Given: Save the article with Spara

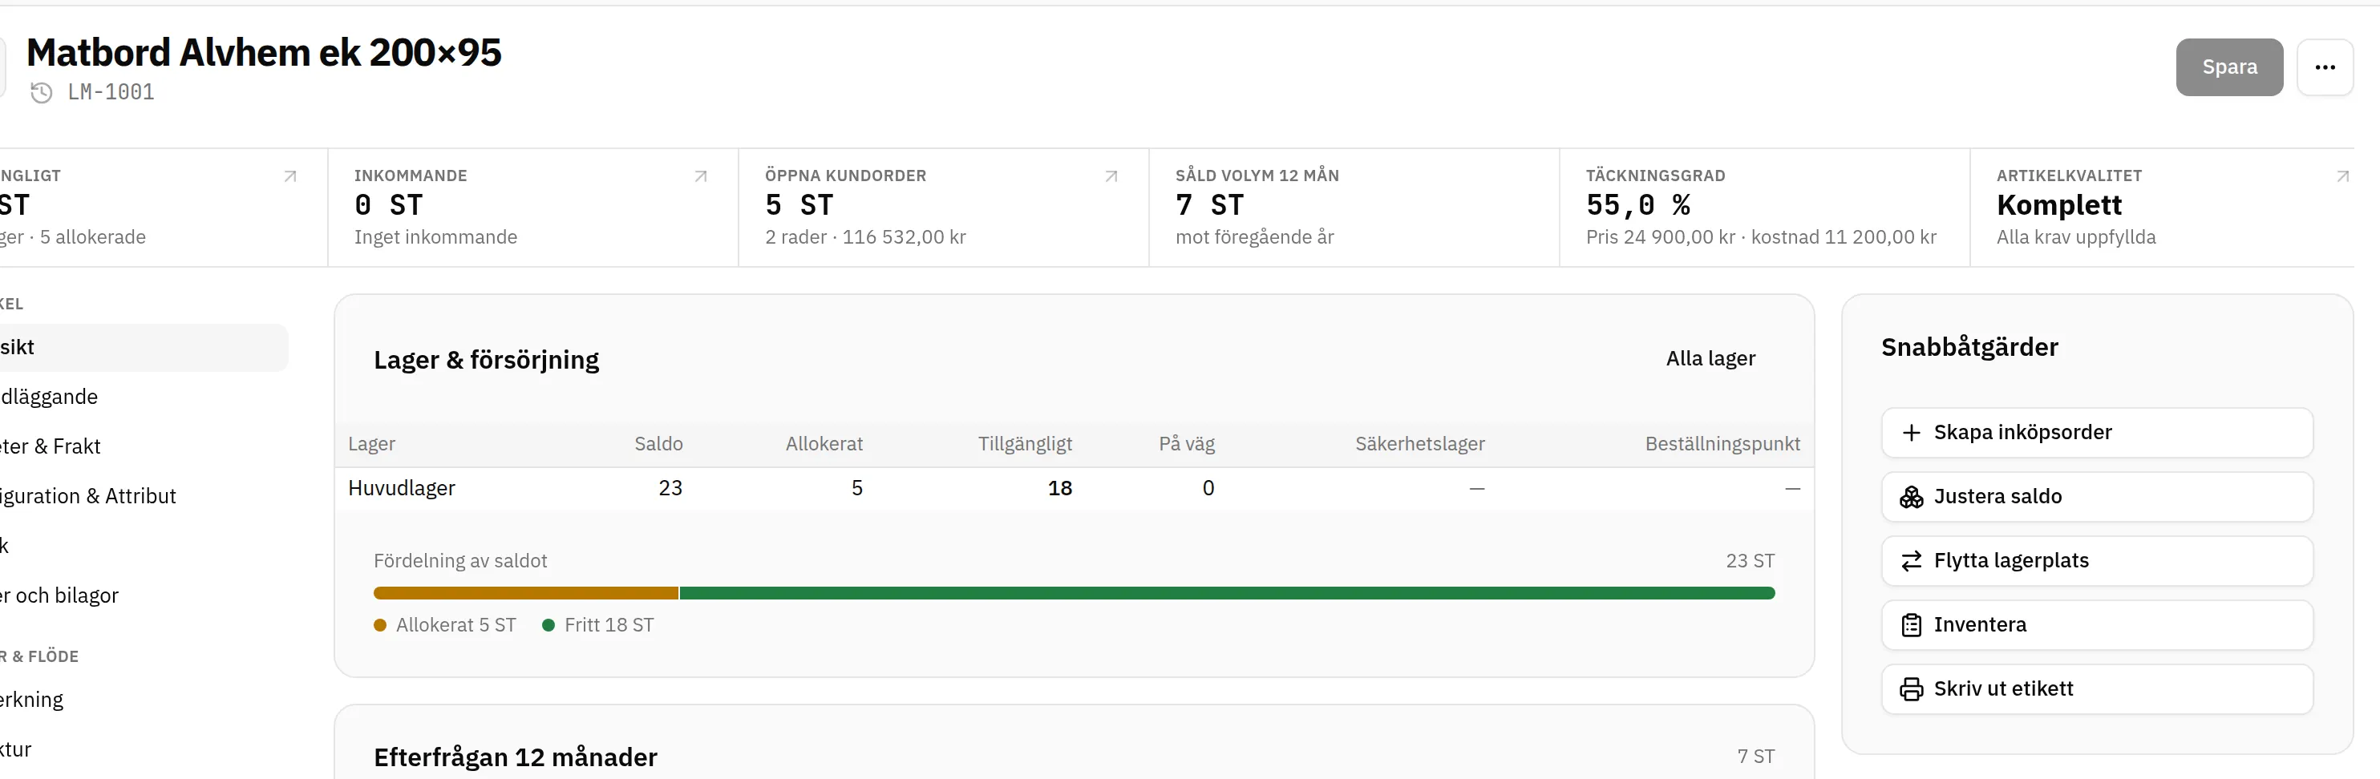Looking at the screenshot, I should 2228,67.
